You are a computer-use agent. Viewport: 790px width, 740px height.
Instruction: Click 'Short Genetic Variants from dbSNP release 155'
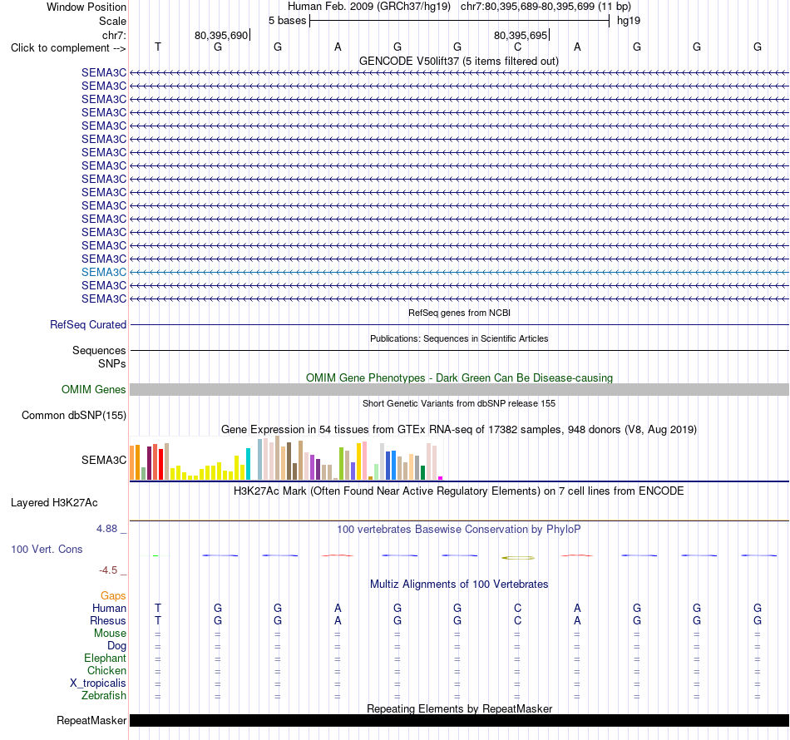[459, 403]
